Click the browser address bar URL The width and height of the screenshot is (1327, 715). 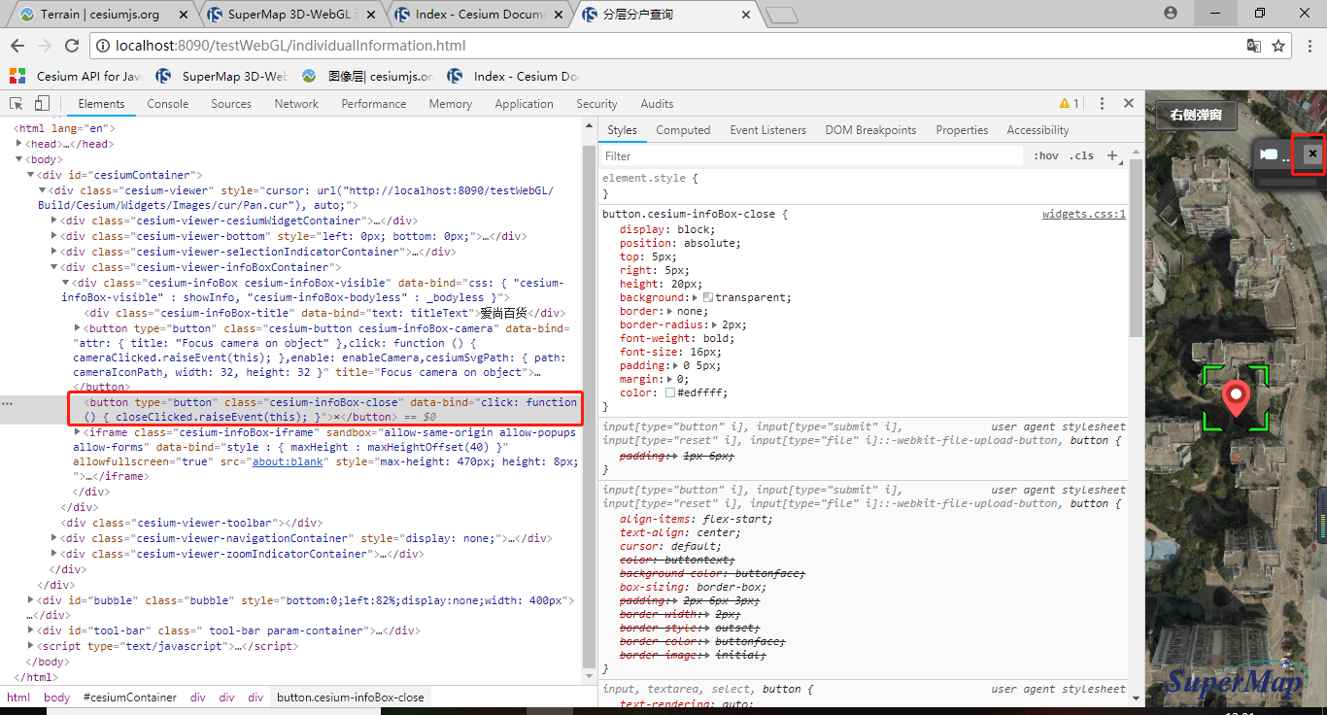[290, 46]
